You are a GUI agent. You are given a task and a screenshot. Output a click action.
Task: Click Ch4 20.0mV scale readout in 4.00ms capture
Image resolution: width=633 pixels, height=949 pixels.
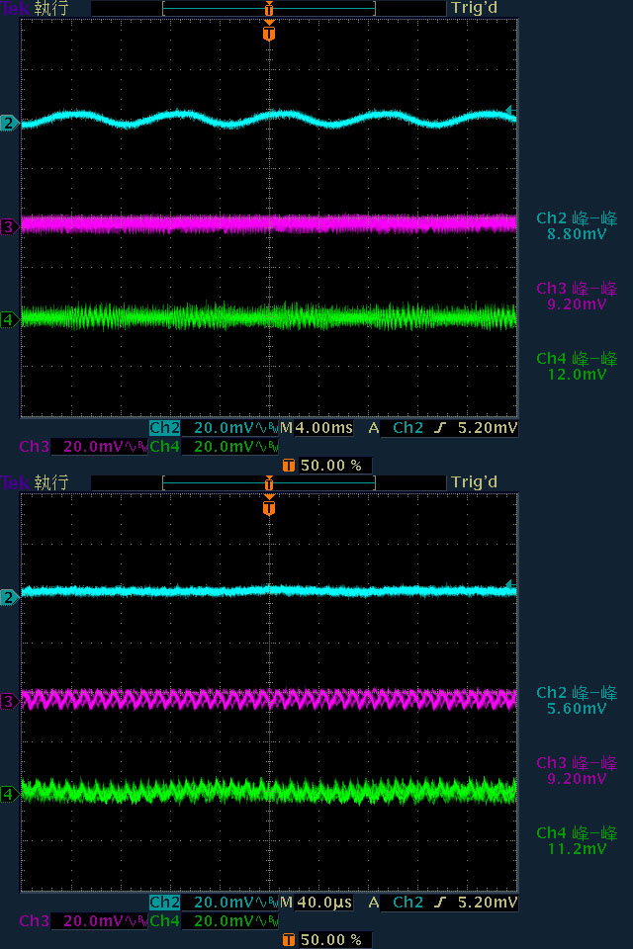(229, 447)
